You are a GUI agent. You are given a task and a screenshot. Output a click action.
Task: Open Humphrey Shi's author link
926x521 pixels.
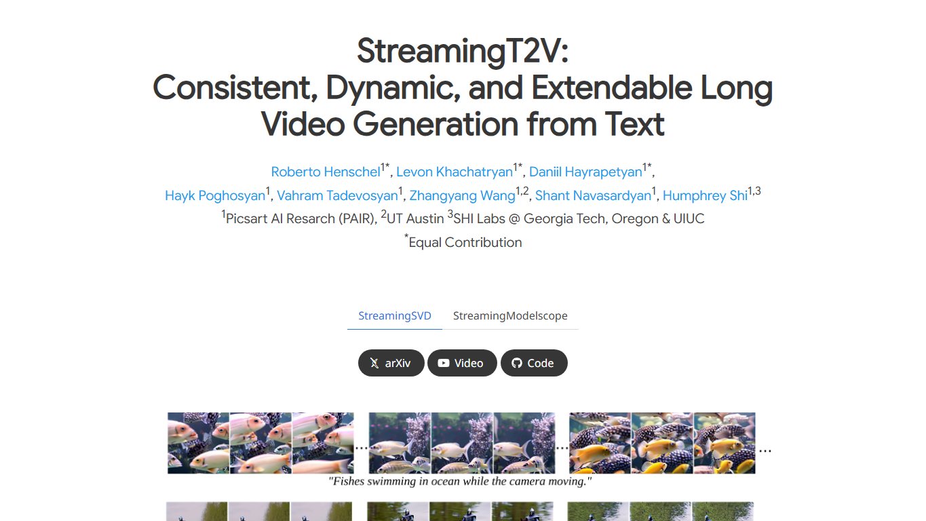click(705, 196)
